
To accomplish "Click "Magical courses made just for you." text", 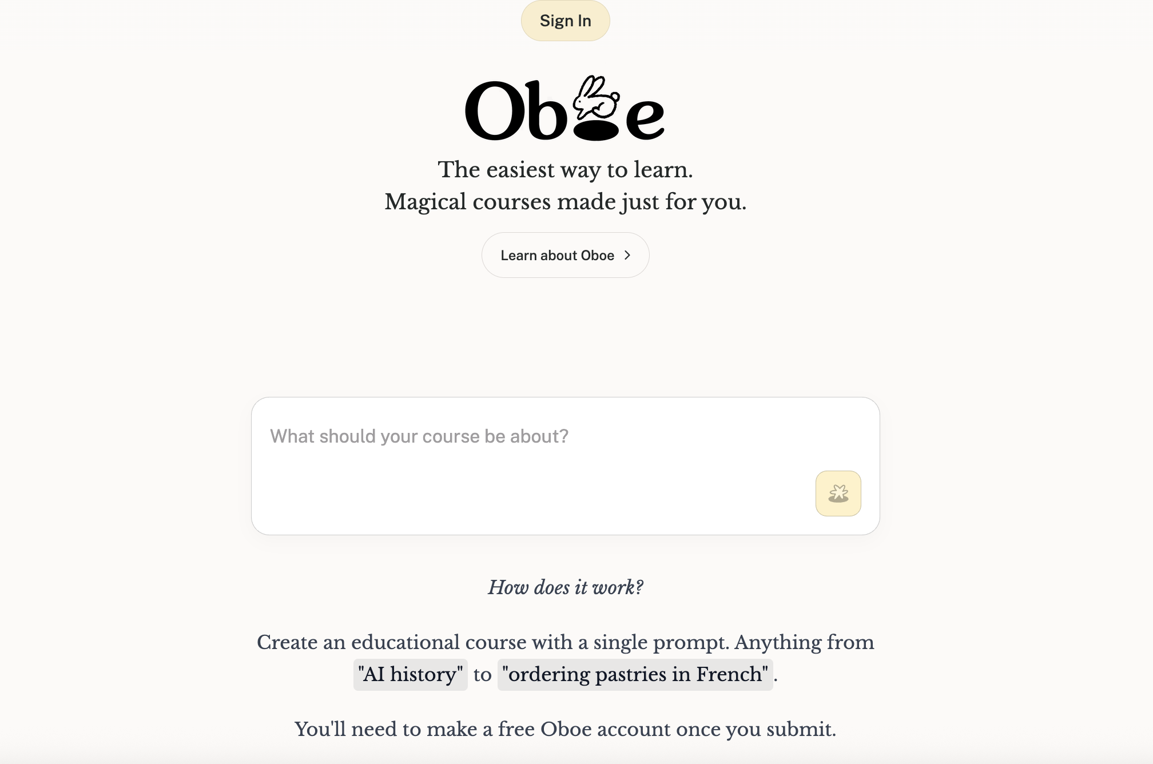I will (565, 202).
